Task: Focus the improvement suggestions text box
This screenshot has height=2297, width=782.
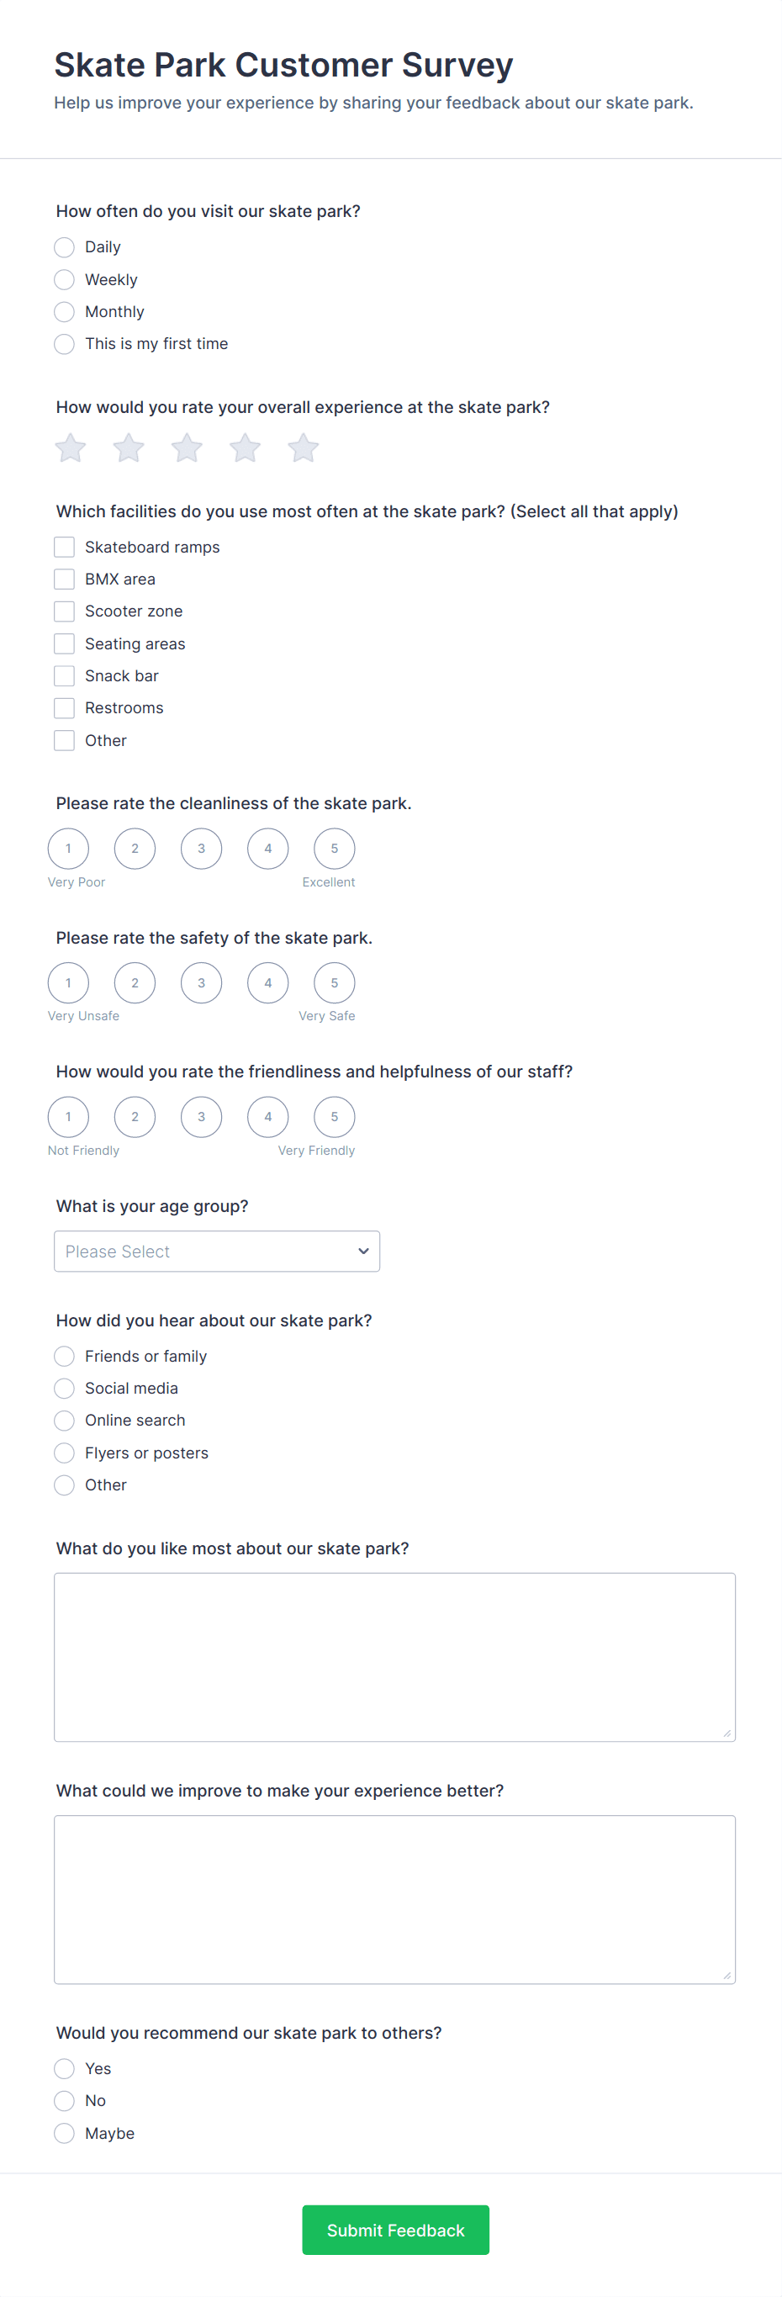Action: click(394, 1899)
